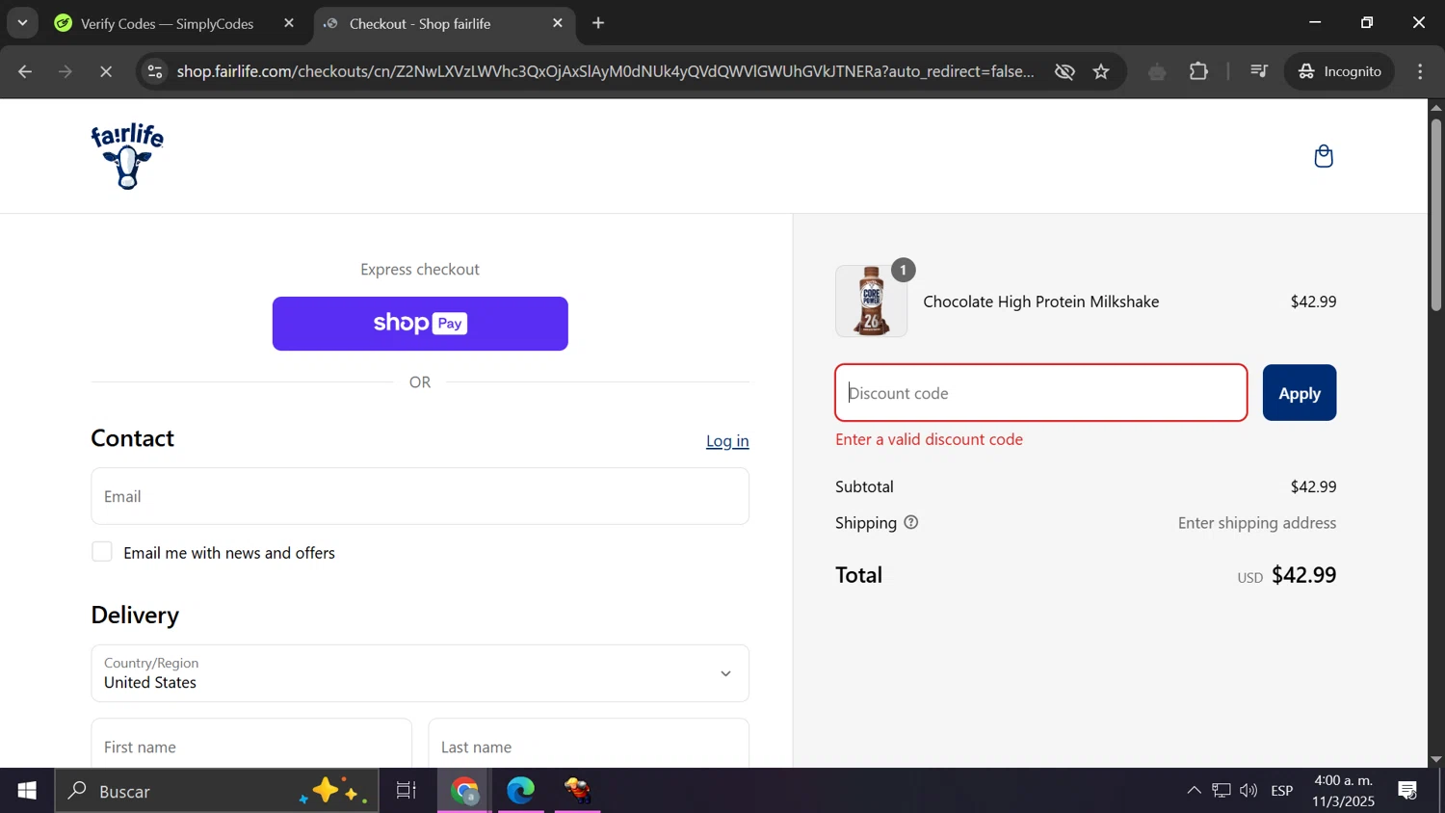
Task: Open Chrome from the taskbar
Action: click(x=465, y=791)
